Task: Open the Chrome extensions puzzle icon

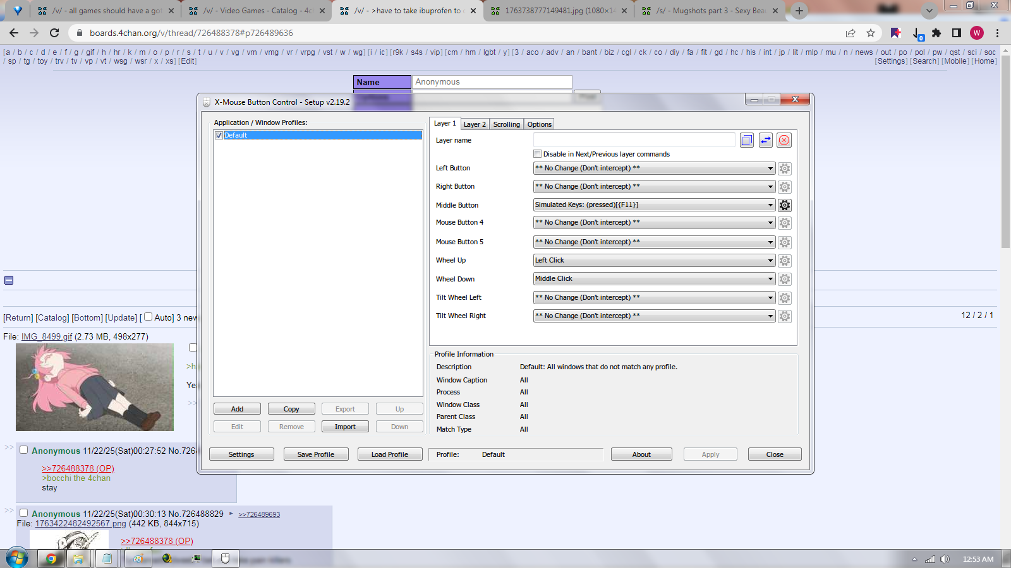Action: pos(936,33)
